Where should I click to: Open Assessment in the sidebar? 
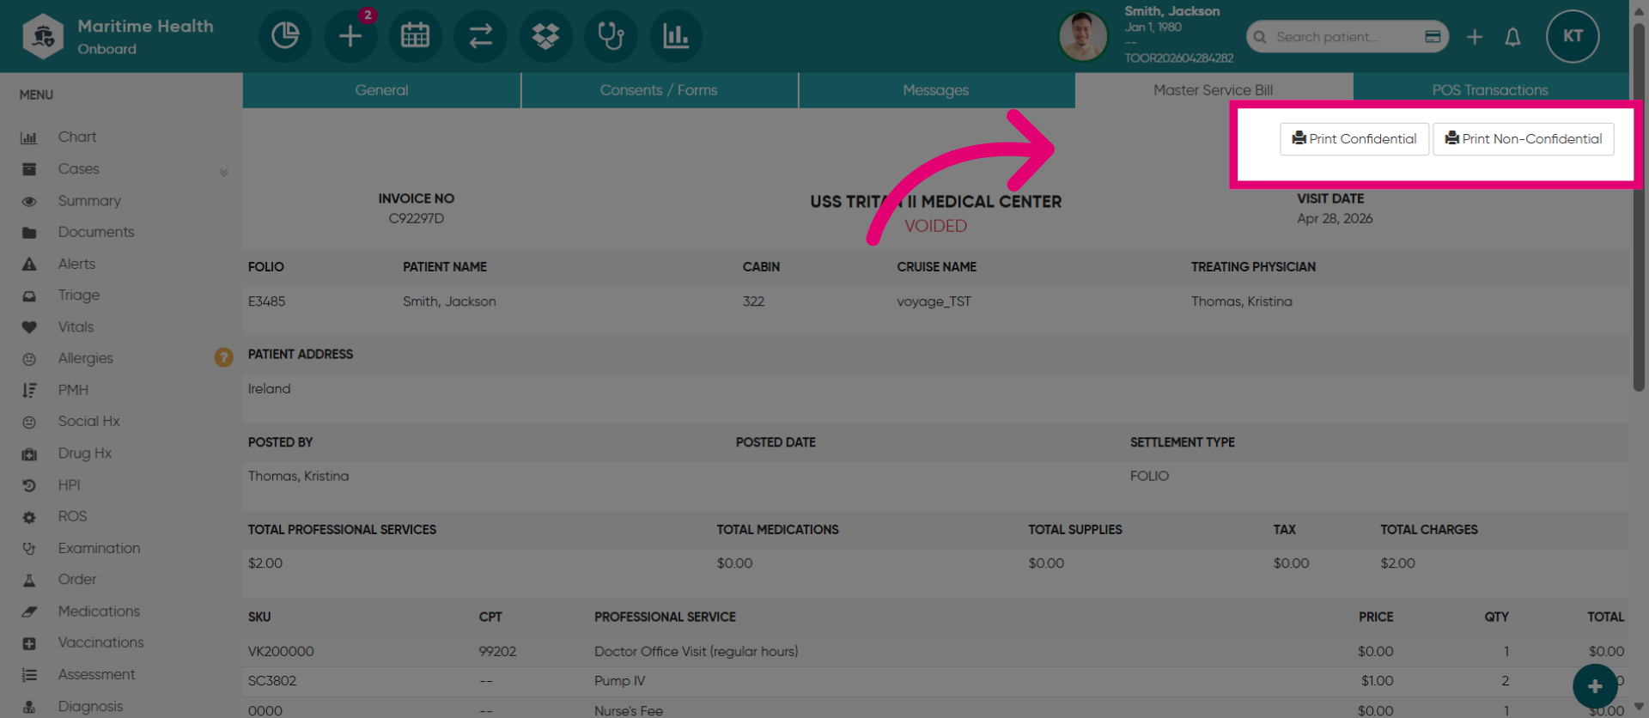(x=96, y=674)
